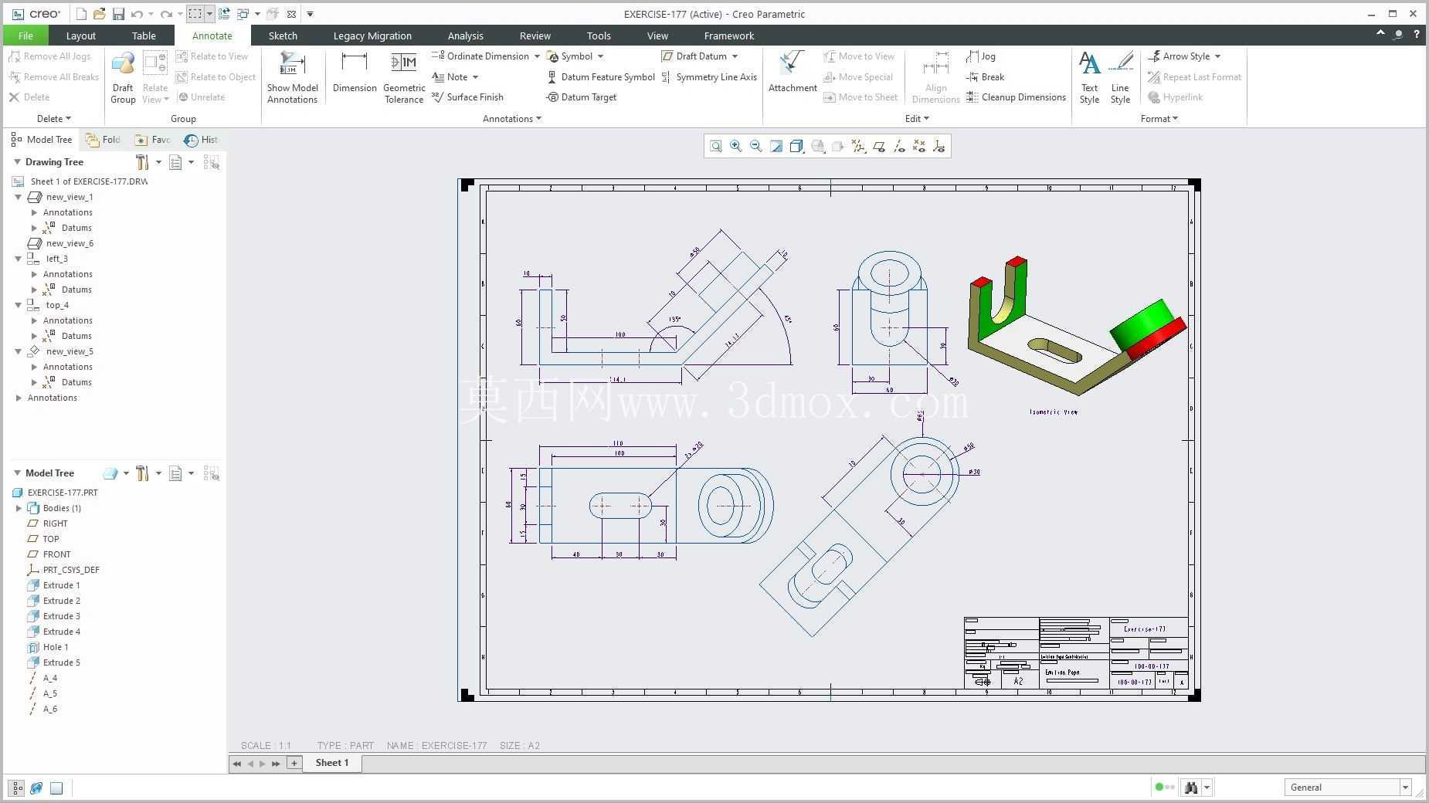Viewport: 1429px width, 803px height.
Task: Apply a Jog to a dimension
Action: click(981, 56)
